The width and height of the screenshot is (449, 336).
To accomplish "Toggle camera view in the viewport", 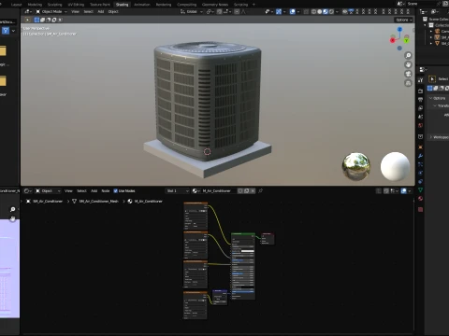I will tap(408, 74).
